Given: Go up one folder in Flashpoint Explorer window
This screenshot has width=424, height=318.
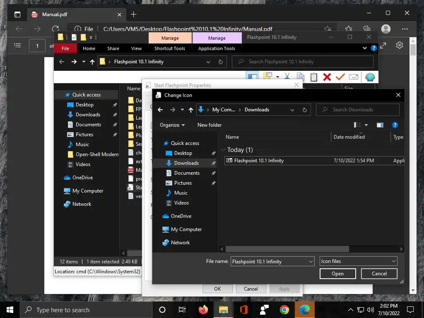Looking at the screenshot, I should [x=92, y=62].
